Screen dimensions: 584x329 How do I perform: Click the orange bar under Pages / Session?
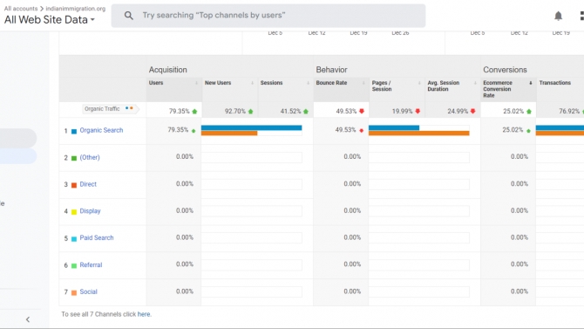pyautogui.click(x=419, y=134)
